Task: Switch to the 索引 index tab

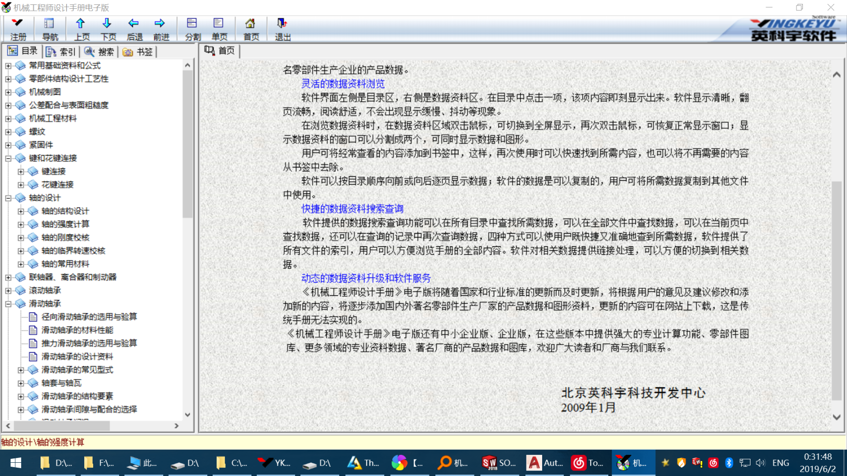Action: (x=61, y=52)
